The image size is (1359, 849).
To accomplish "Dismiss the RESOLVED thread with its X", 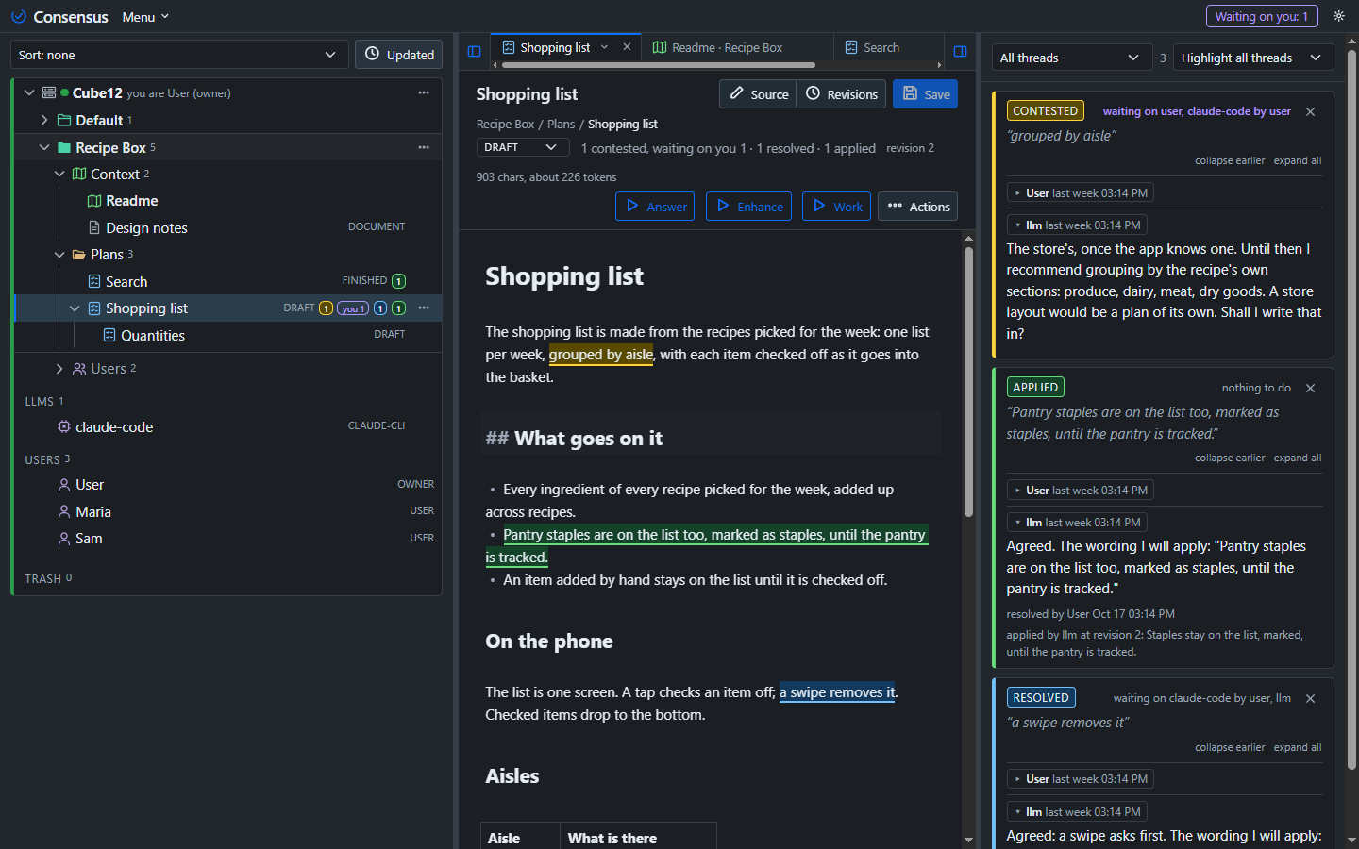I will (x=1311, y=698).
